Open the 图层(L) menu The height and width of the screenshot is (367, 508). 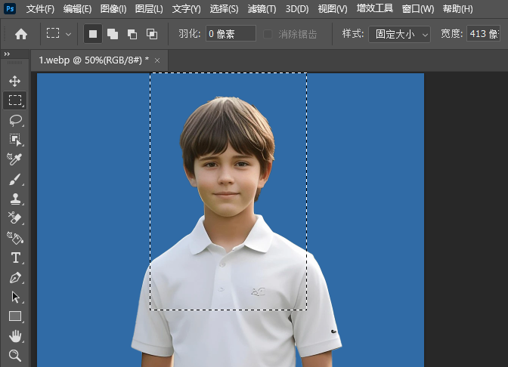(149, 9)
